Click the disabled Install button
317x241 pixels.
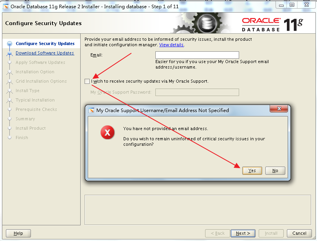point(271,233)
